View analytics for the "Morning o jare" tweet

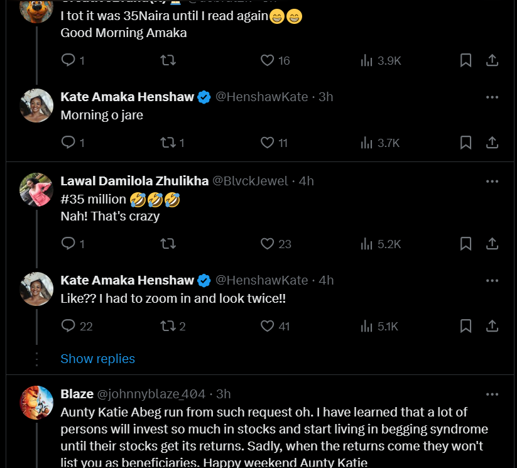coord(366,143)
